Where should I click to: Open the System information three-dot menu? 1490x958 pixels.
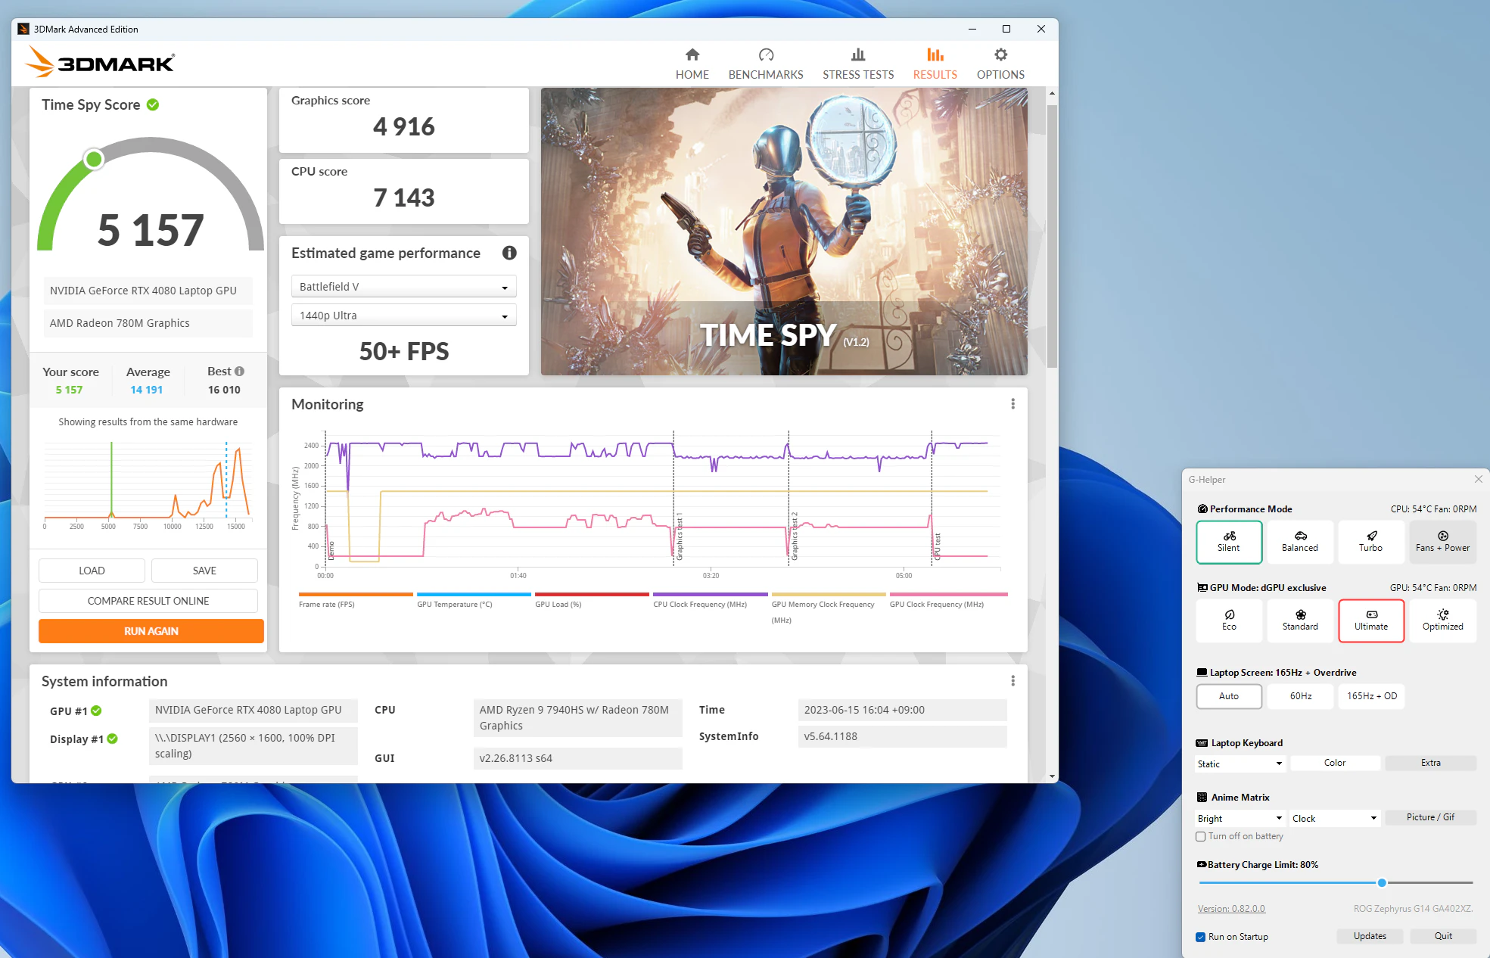coord(1013,681)
